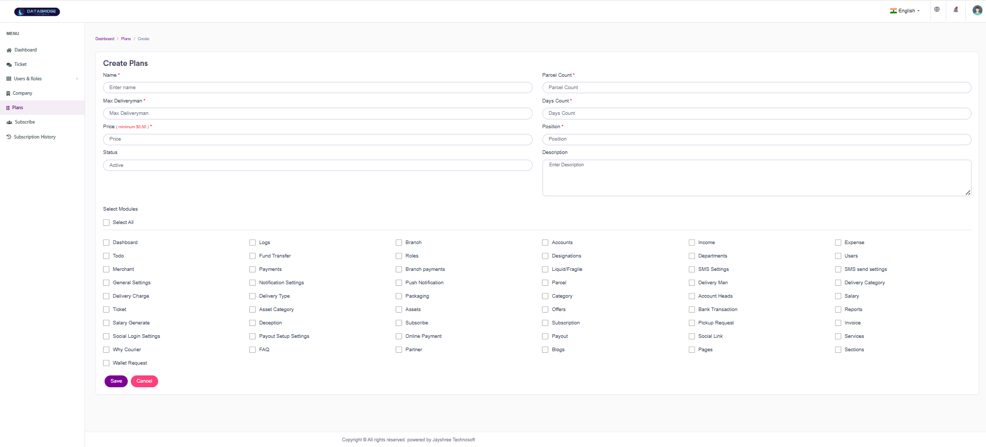Screen dimensions: 986x447
Task: Click the Company building icon
Action: tap(8, 94)
